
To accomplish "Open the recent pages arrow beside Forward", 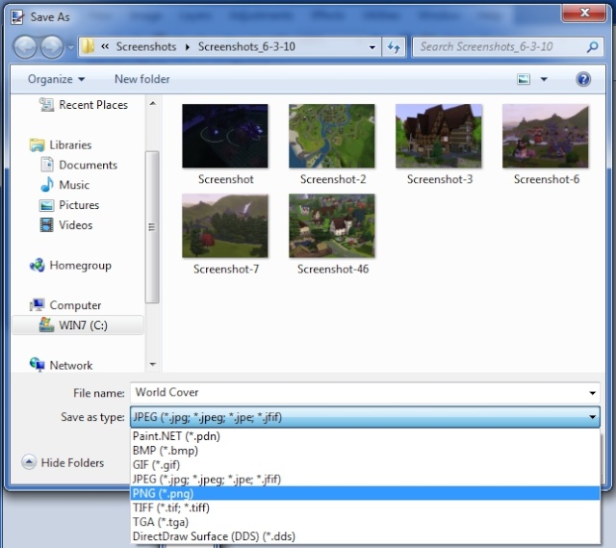I will pos(70,47).
